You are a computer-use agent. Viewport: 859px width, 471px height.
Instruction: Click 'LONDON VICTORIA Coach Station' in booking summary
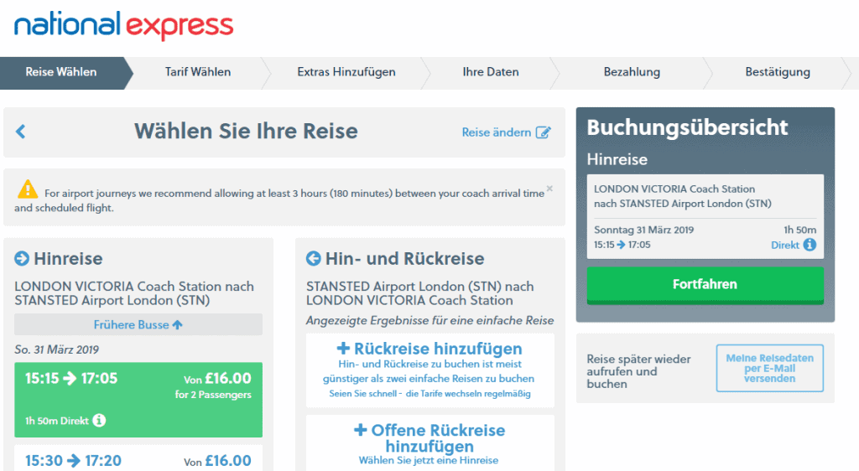[x=674, y=189]
